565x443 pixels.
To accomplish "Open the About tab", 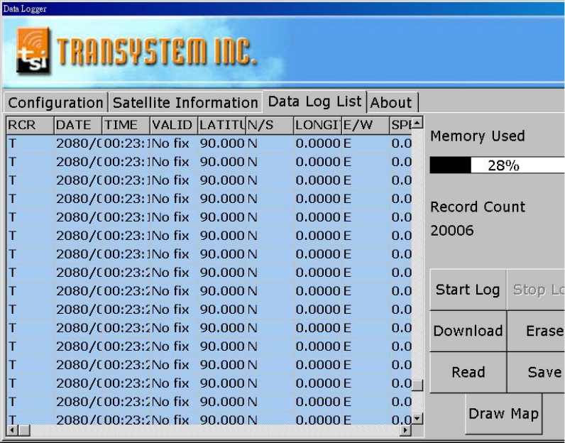I will (392, 102).
